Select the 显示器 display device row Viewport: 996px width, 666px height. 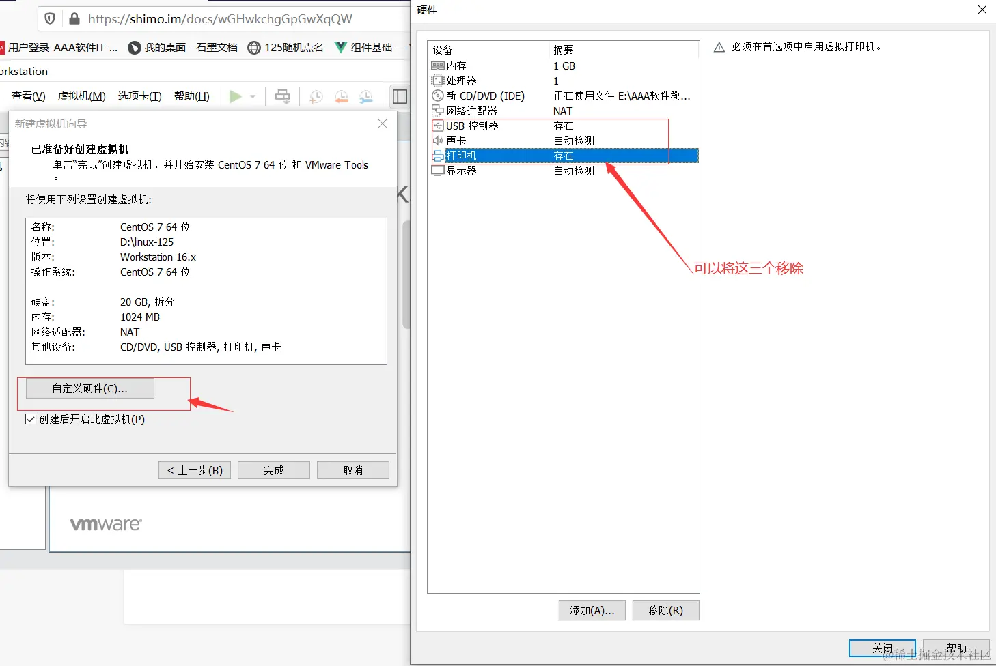pyautogui.click(x=564, y=171)
